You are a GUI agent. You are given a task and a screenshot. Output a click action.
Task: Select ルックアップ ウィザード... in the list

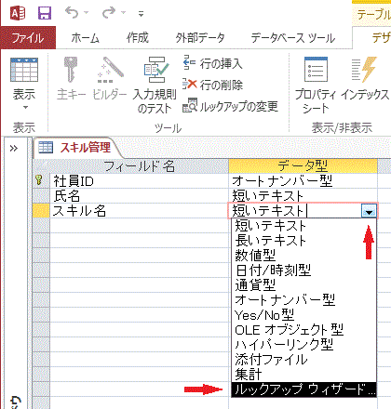click(x=303, y=389)
